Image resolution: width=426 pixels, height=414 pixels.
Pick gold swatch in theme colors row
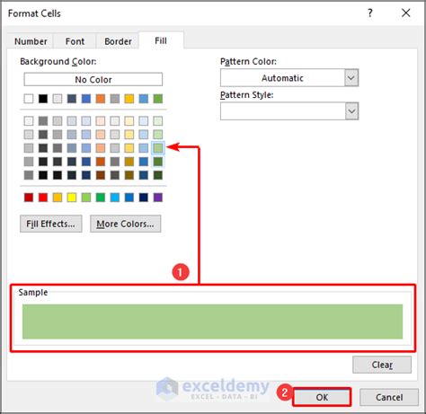tap(129, 99)
